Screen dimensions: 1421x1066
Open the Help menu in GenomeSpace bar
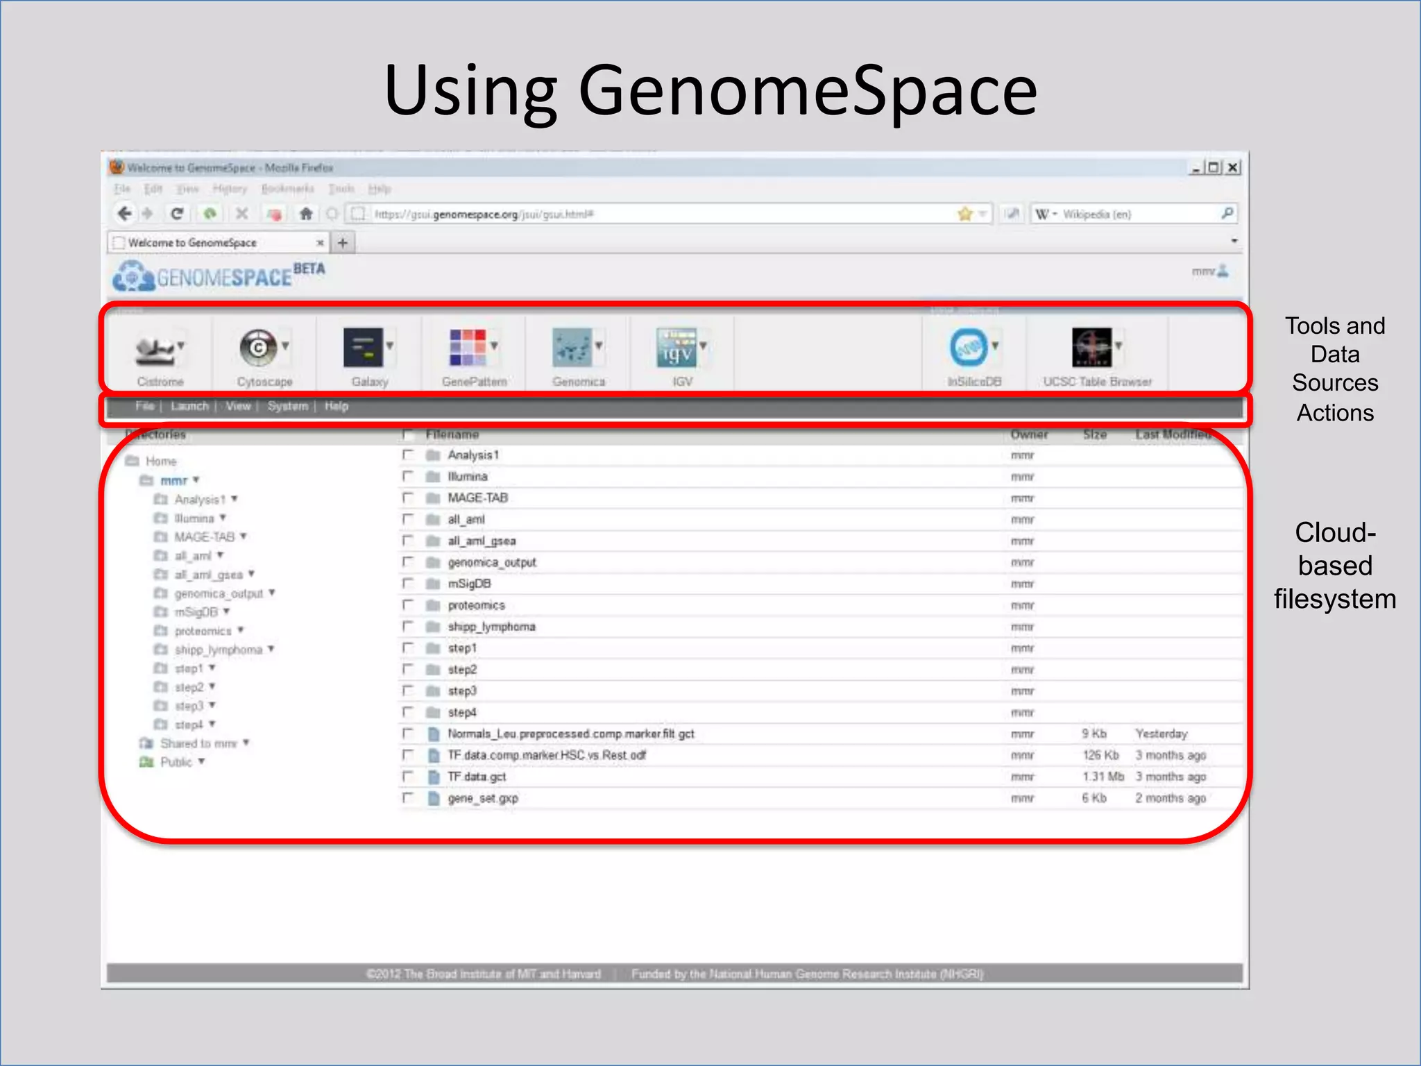(x=337, y=406)
